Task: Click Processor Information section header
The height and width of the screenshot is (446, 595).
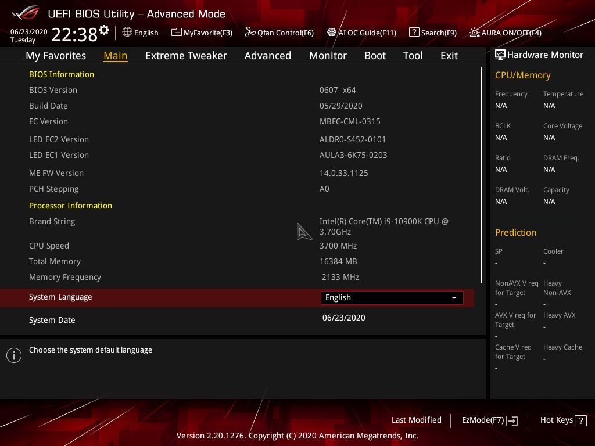Action: (x=70, y=206)
